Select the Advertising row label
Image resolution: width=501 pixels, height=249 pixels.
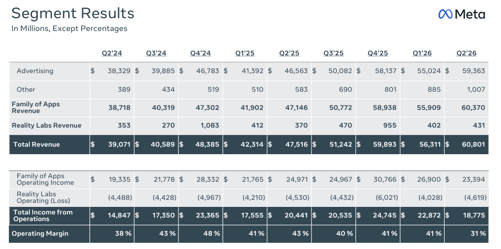coord(35,71)
